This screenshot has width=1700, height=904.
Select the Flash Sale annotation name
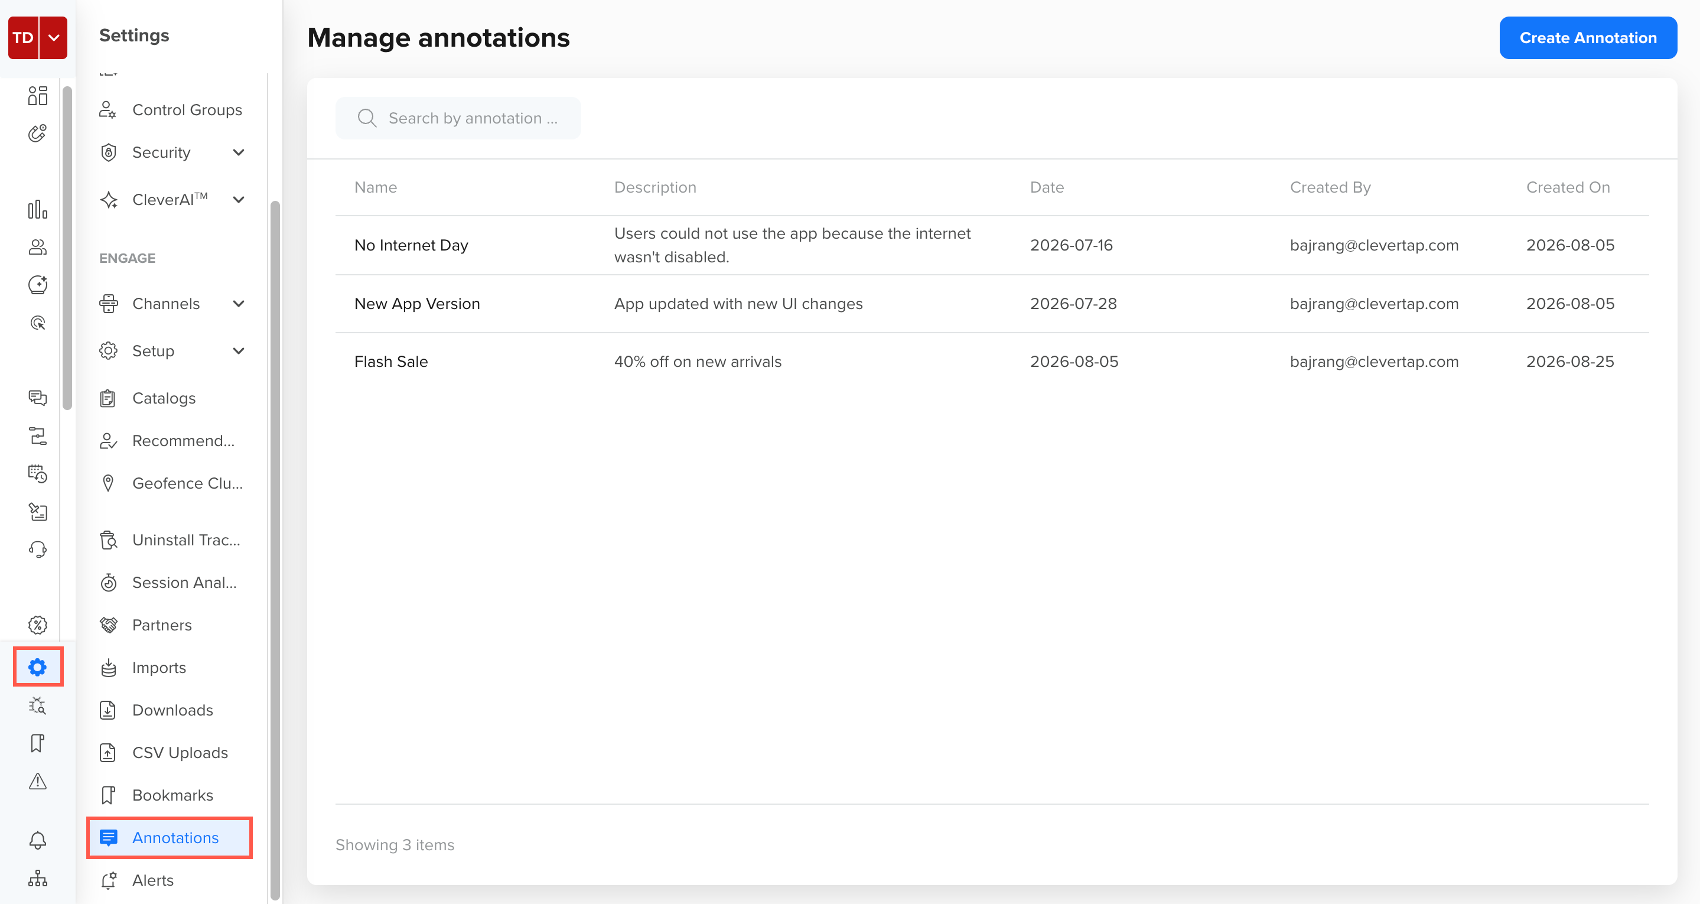(x=390, y=362)
